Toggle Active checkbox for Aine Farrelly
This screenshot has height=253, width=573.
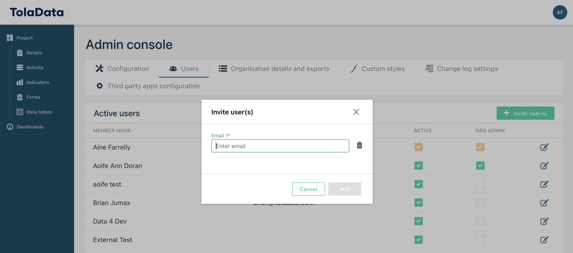(x=419, y=147)
